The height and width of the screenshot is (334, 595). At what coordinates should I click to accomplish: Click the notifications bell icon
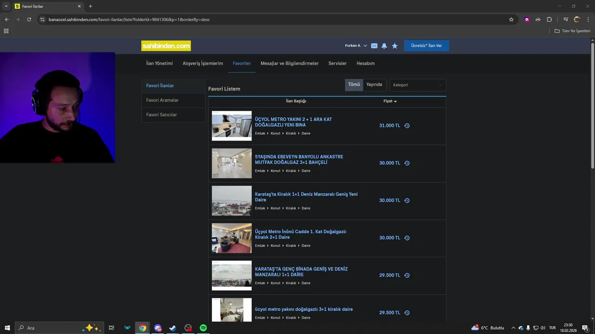coord(384,46)
